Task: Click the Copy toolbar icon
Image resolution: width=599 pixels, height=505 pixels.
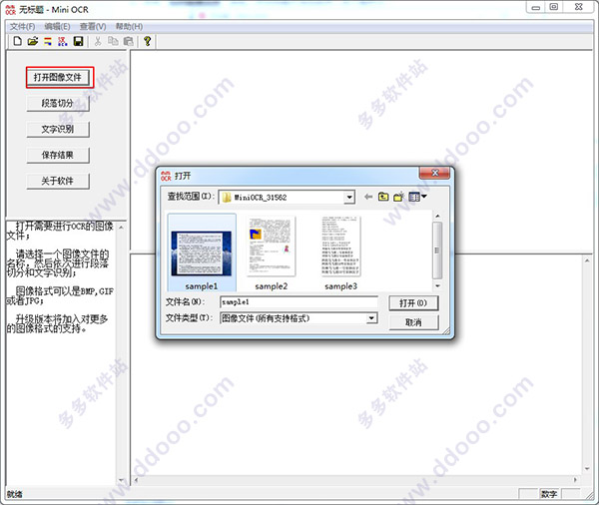Action: 113,41
